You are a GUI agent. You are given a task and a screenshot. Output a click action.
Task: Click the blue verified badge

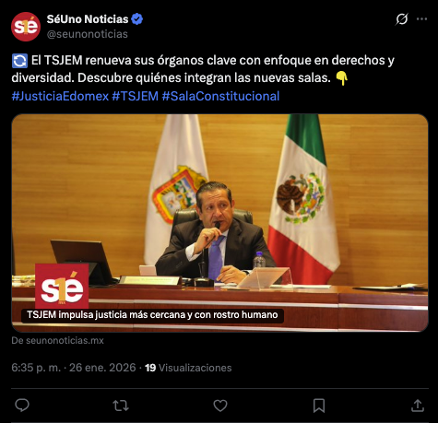coord(136,19)
